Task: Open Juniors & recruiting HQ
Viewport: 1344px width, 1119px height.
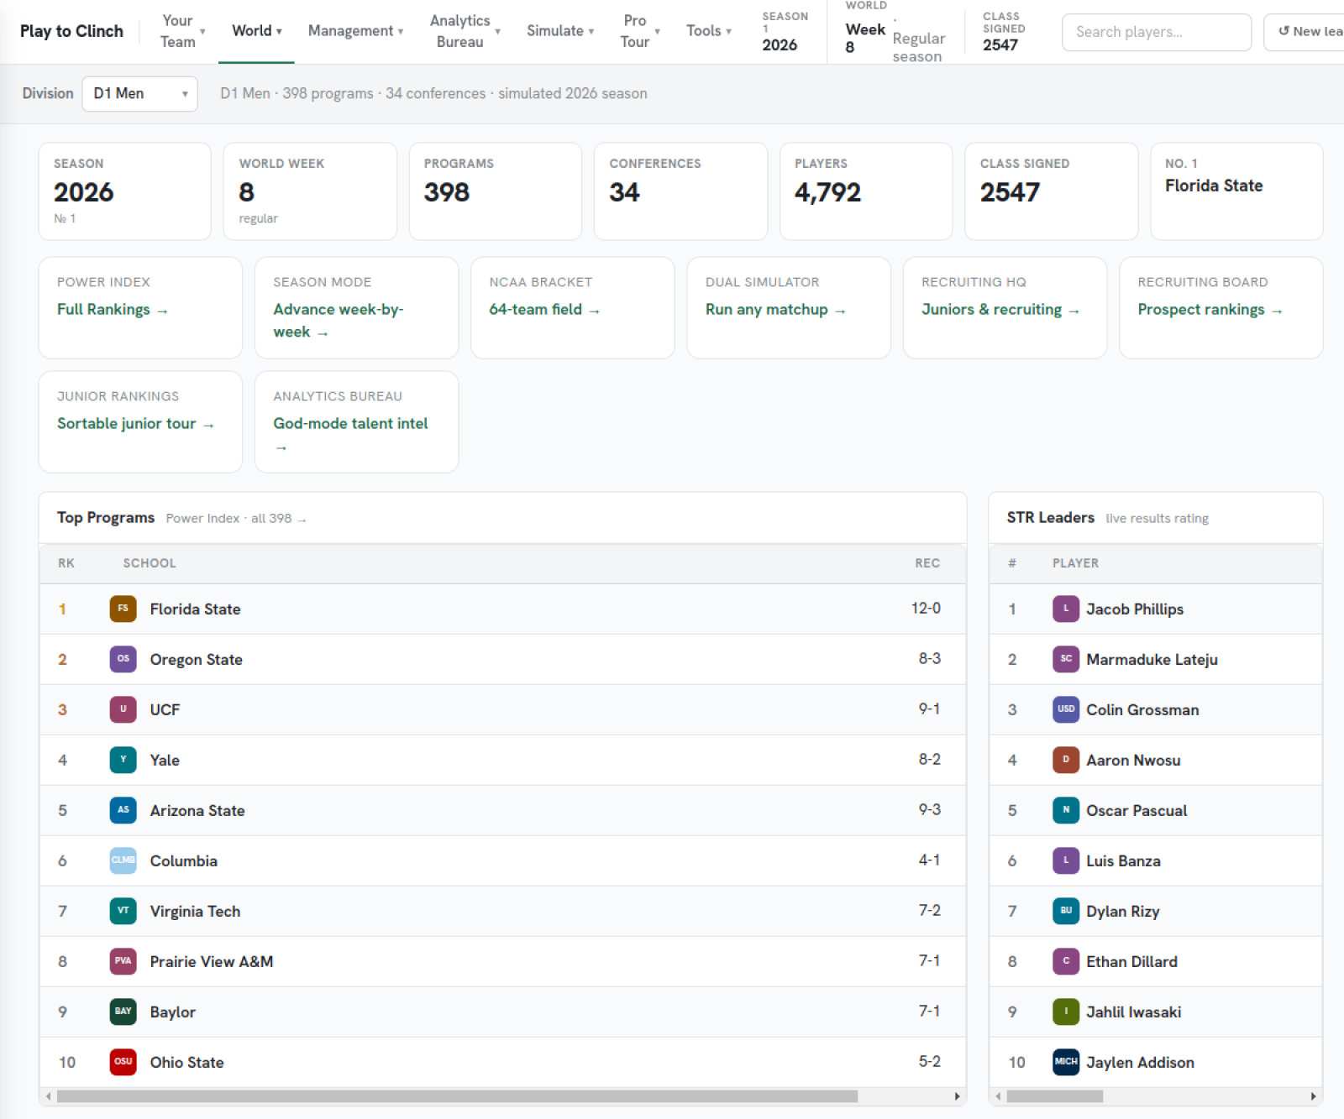Action: [1000, 310]
